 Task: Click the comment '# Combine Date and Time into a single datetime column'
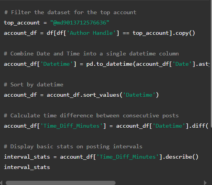click(92, 54)
